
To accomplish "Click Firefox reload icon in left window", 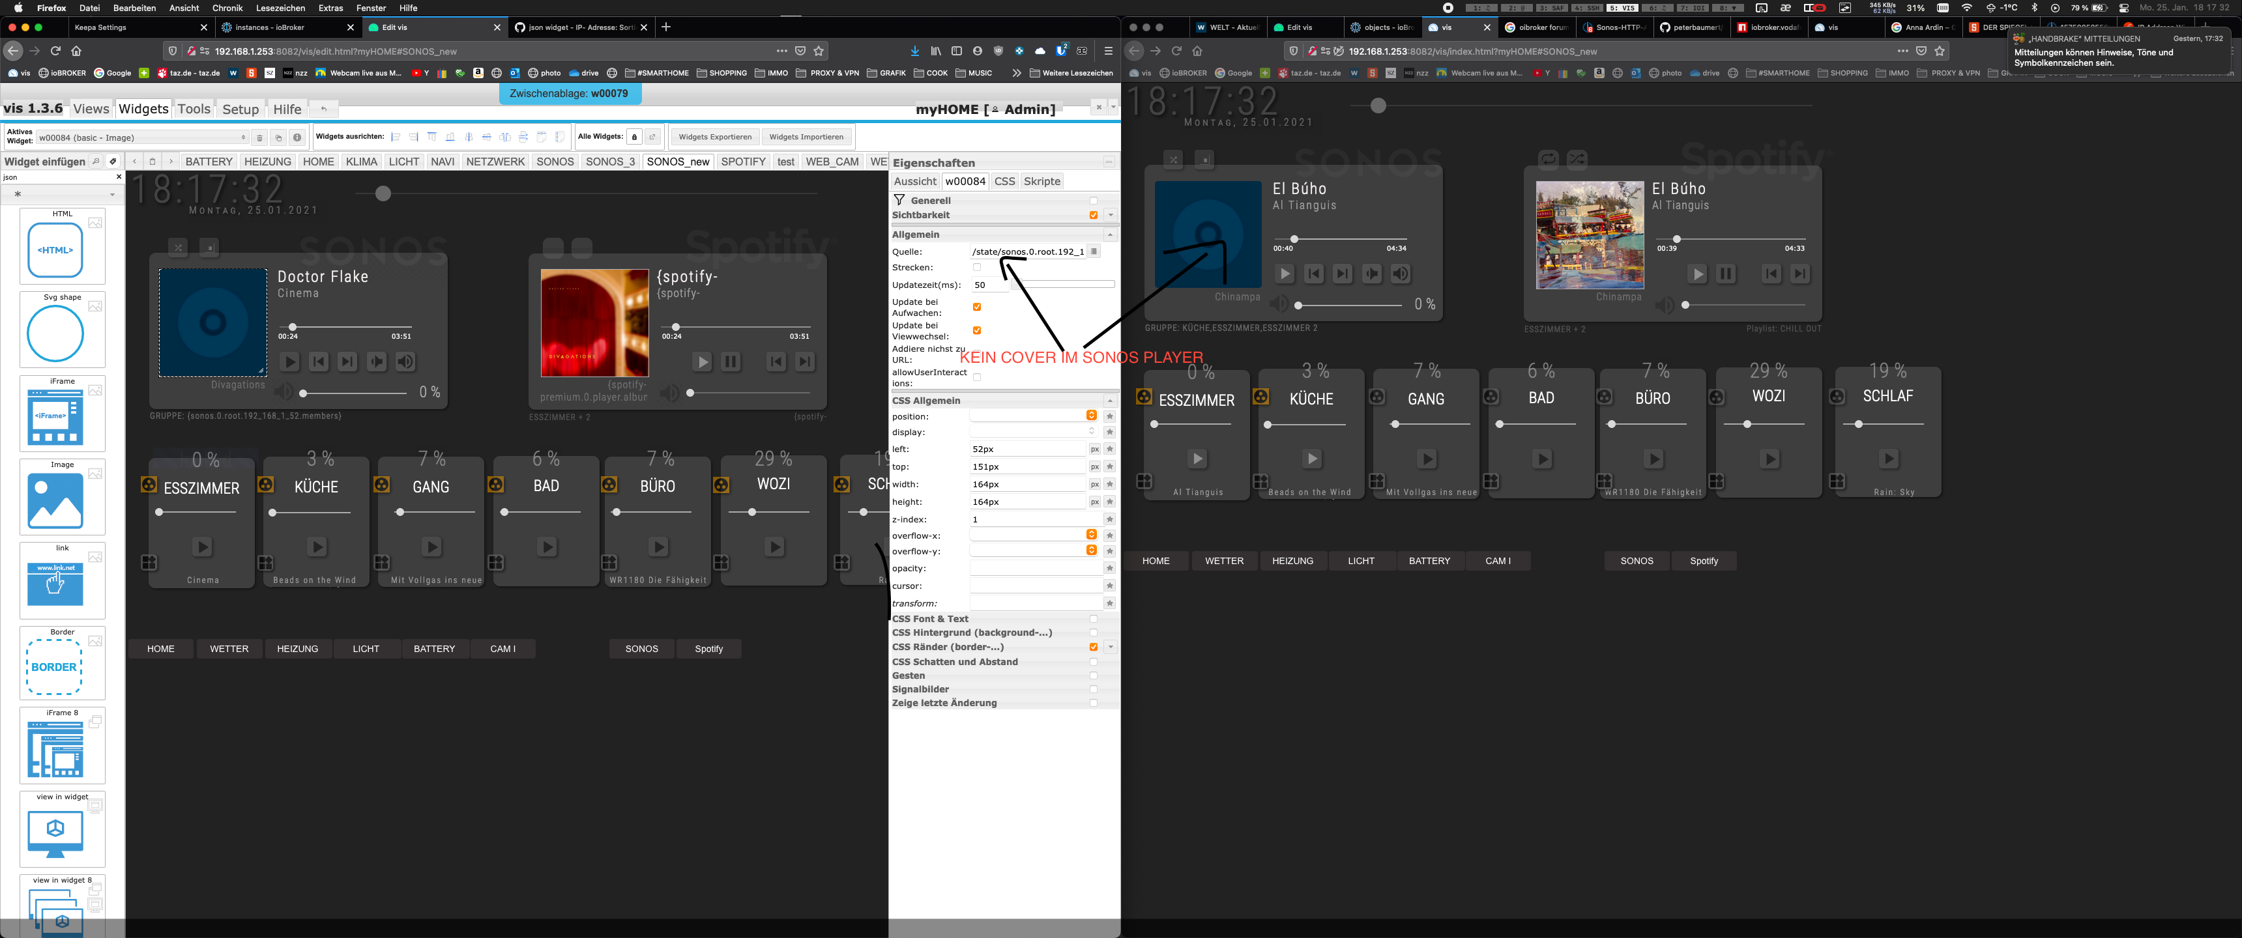I will [55, 50].
